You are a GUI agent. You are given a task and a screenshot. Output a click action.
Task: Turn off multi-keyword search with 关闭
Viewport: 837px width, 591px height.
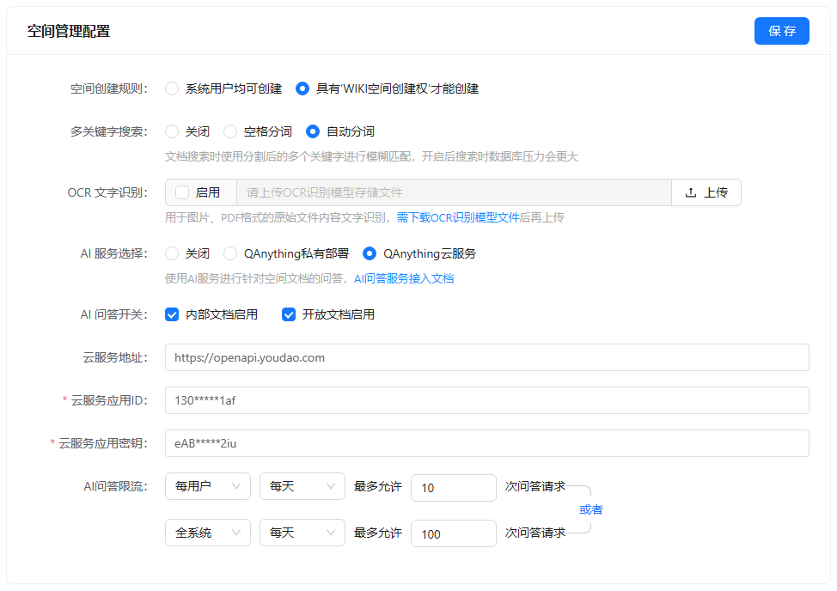172,131
